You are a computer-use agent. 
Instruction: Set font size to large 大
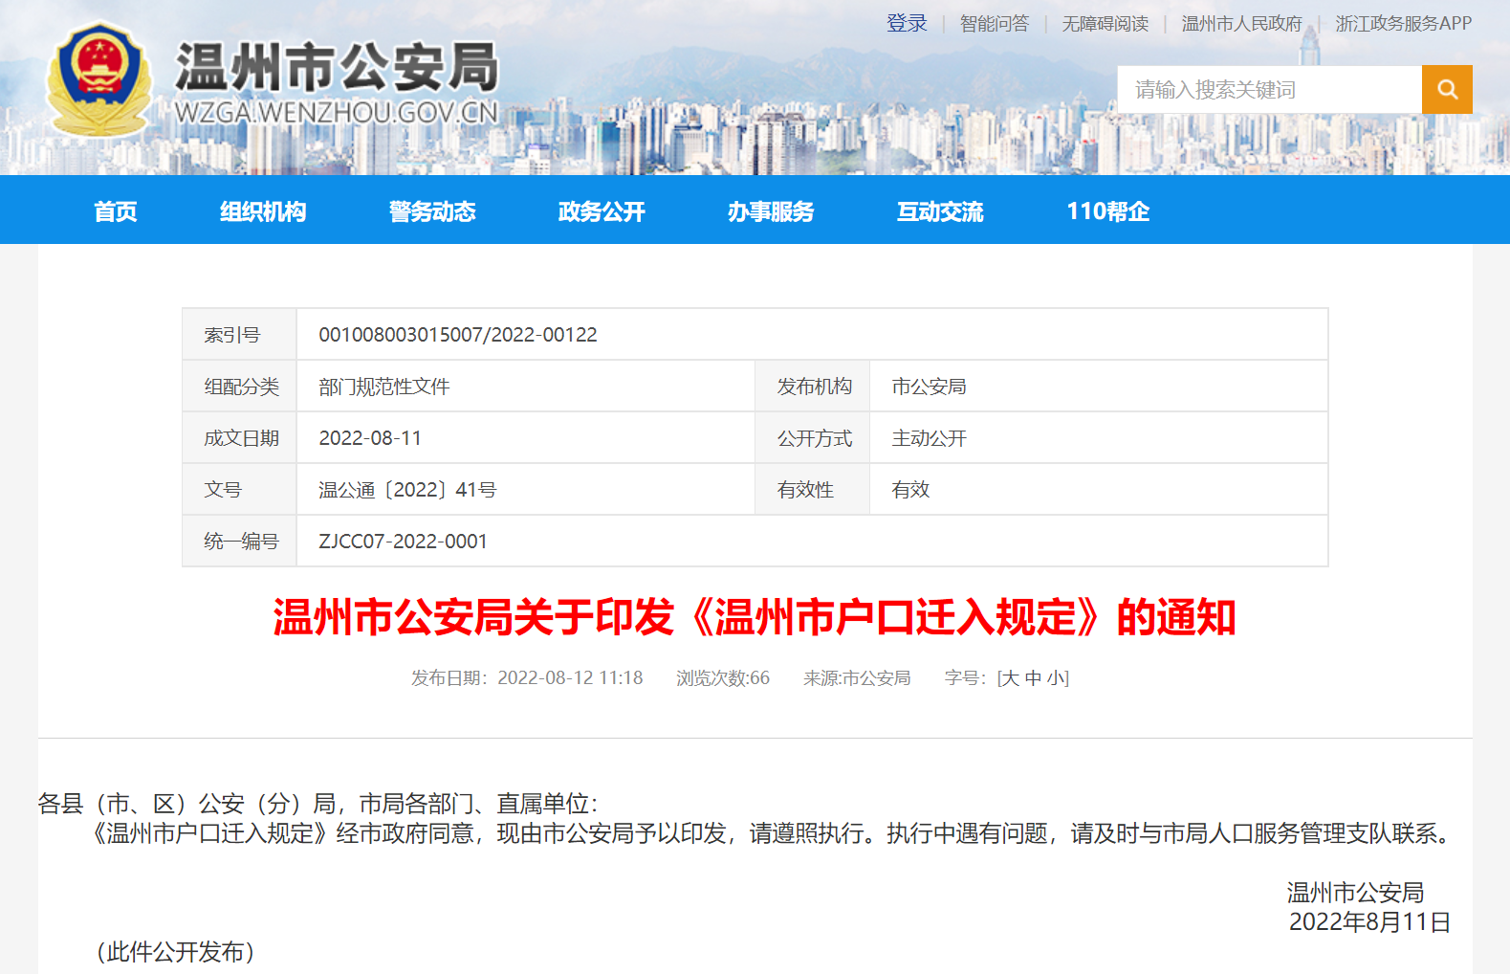[x=1010, y=678]
